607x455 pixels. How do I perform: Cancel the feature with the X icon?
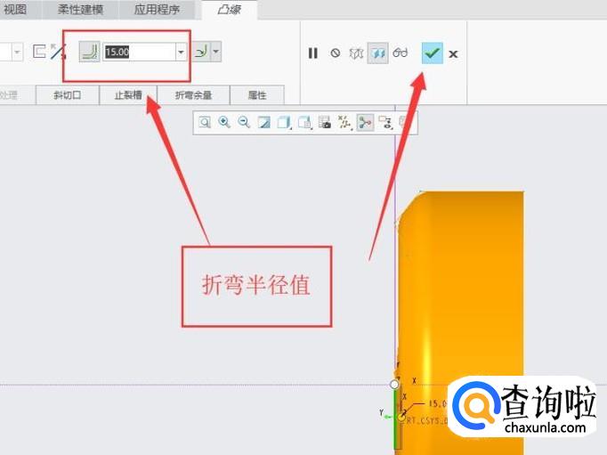(453, 54)
